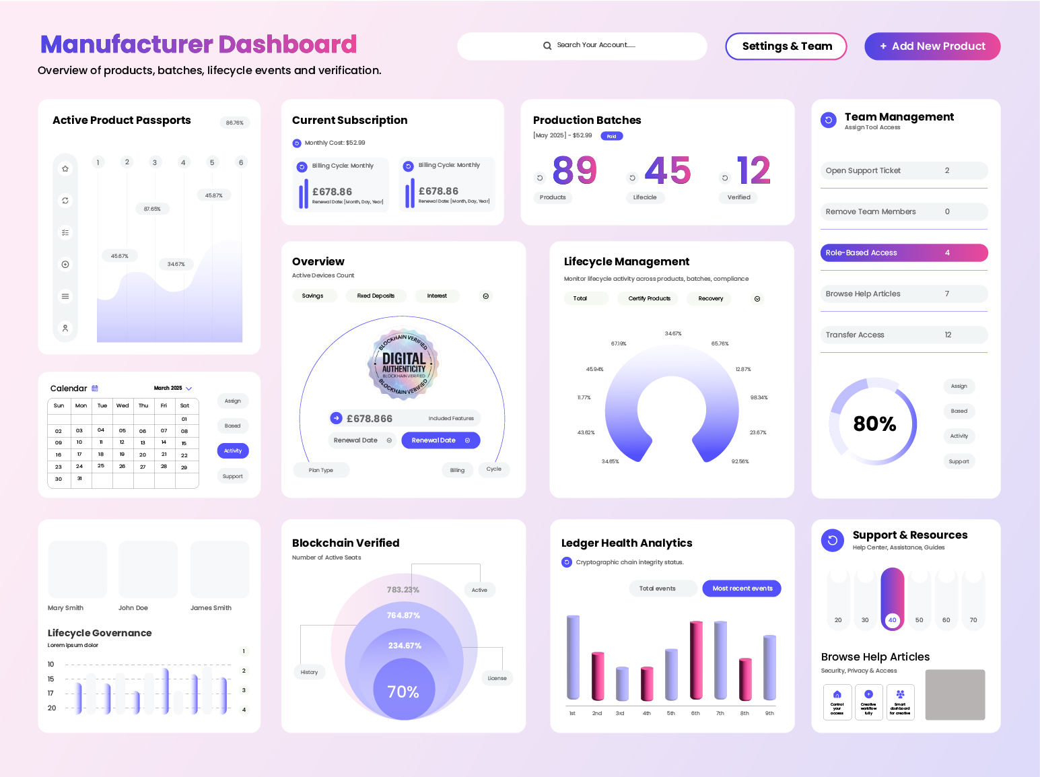The image size is (1040, 777).
Task: Expand the March 2025 month dropdown
Action: 189,388
